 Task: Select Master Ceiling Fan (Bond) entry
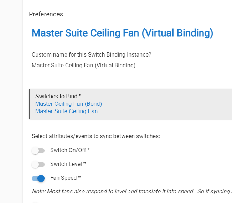click(x=68, y=104)
